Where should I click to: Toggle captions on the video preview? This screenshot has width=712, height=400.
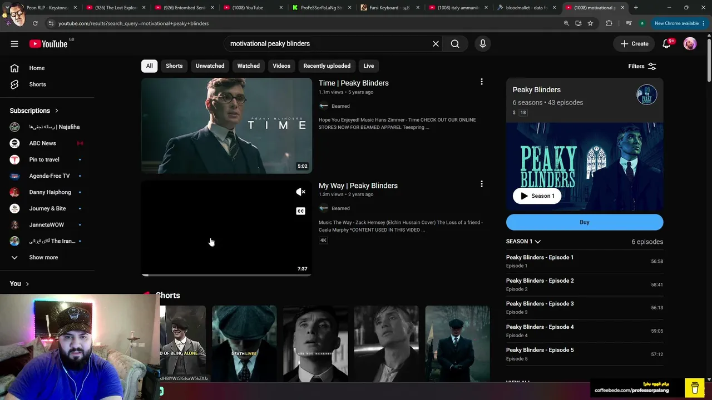coord(300,211)
